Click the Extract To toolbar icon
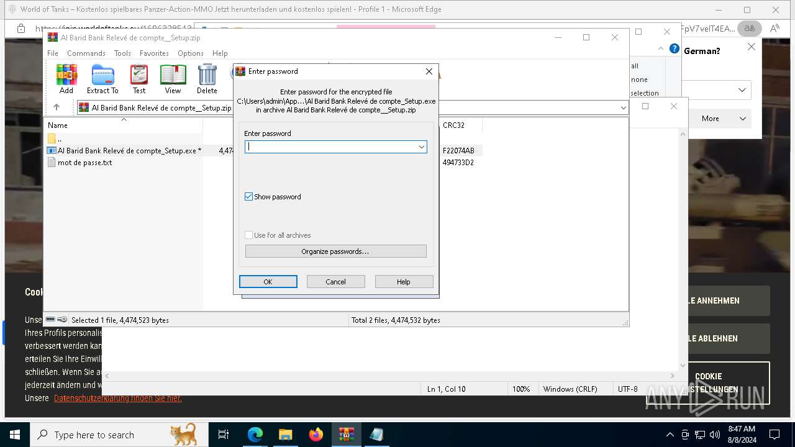 tap(102, 79)
